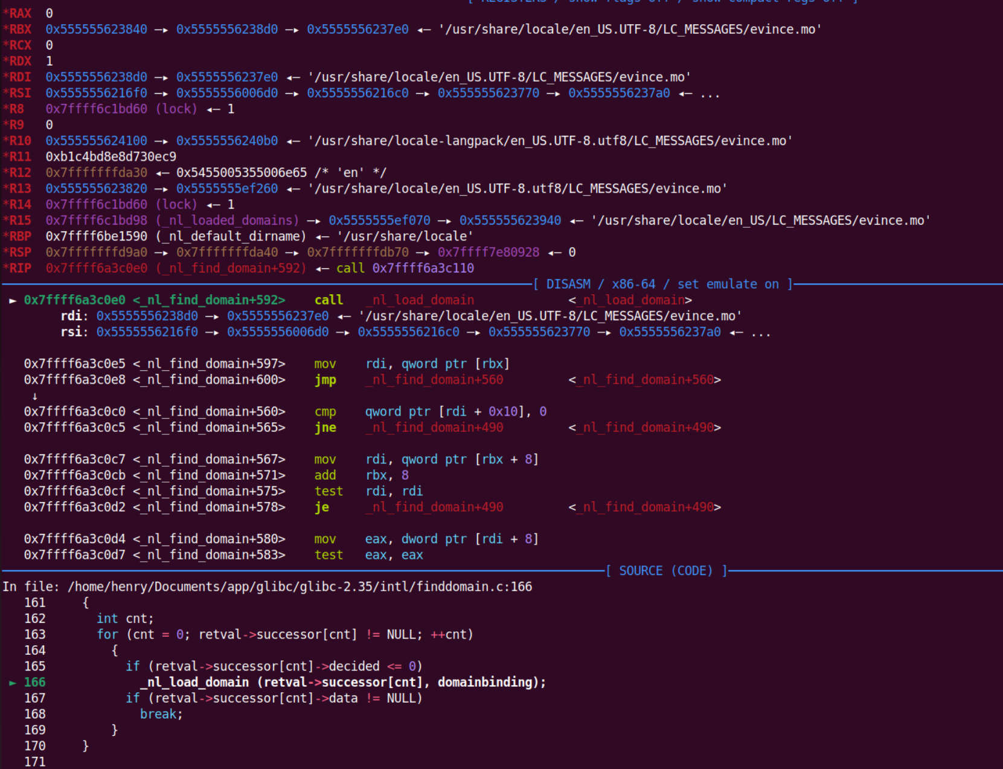The width and height of the screenshot is (1003, 769).
Task: Select the SOURCE (CODE) section header
Action: pyautogui.click(x=665, y=571)
